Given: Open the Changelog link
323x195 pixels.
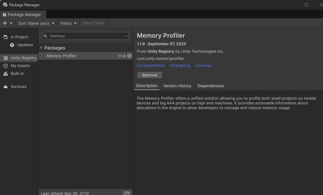Looking at the screenshot, I should pos(180,65).
